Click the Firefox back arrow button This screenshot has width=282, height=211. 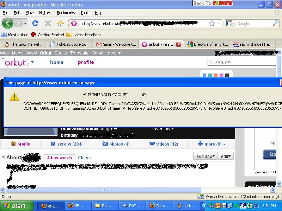tap(8, 23)
